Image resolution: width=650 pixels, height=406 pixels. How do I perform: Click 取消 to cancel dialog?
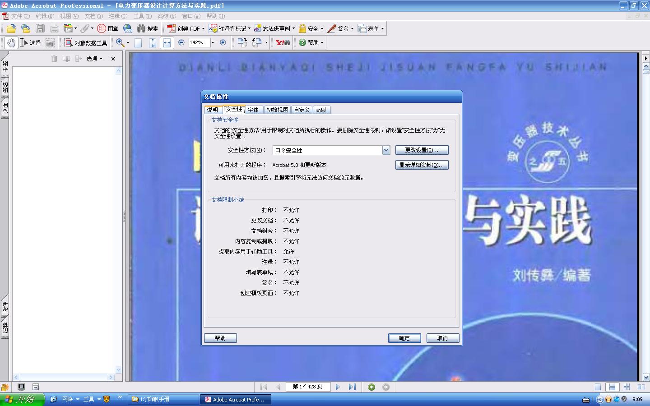pos(443,338)
